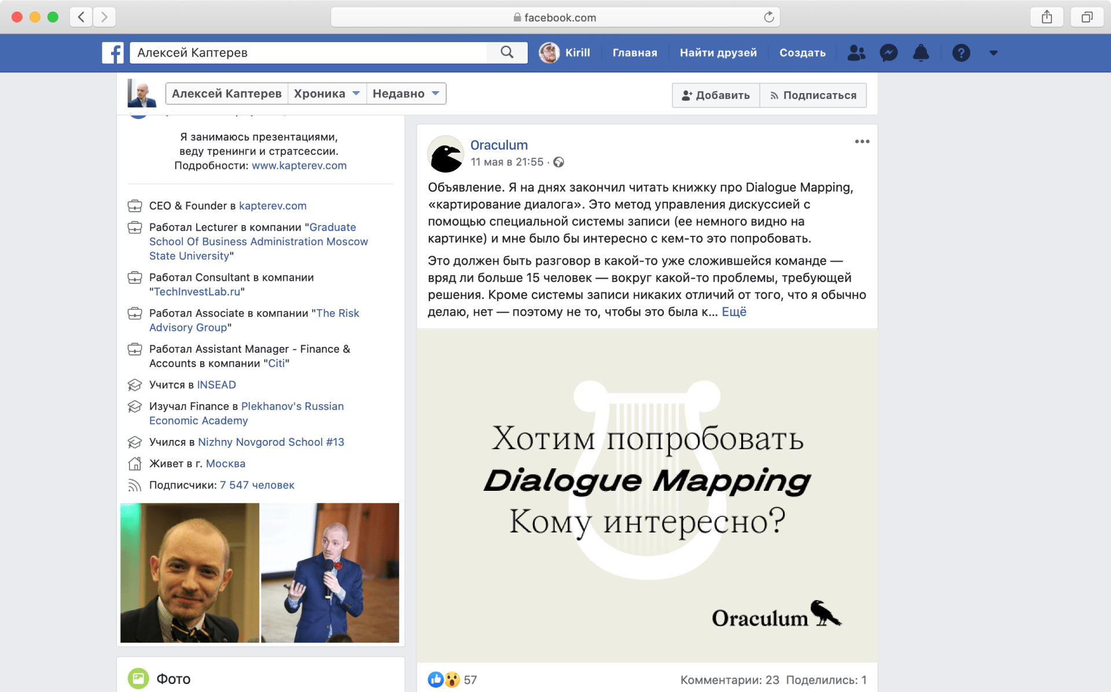This screenshot has width=1111, height=692.
Task: Click the post timestamp 11 мая в 21:55
Action: click(507, 162)
